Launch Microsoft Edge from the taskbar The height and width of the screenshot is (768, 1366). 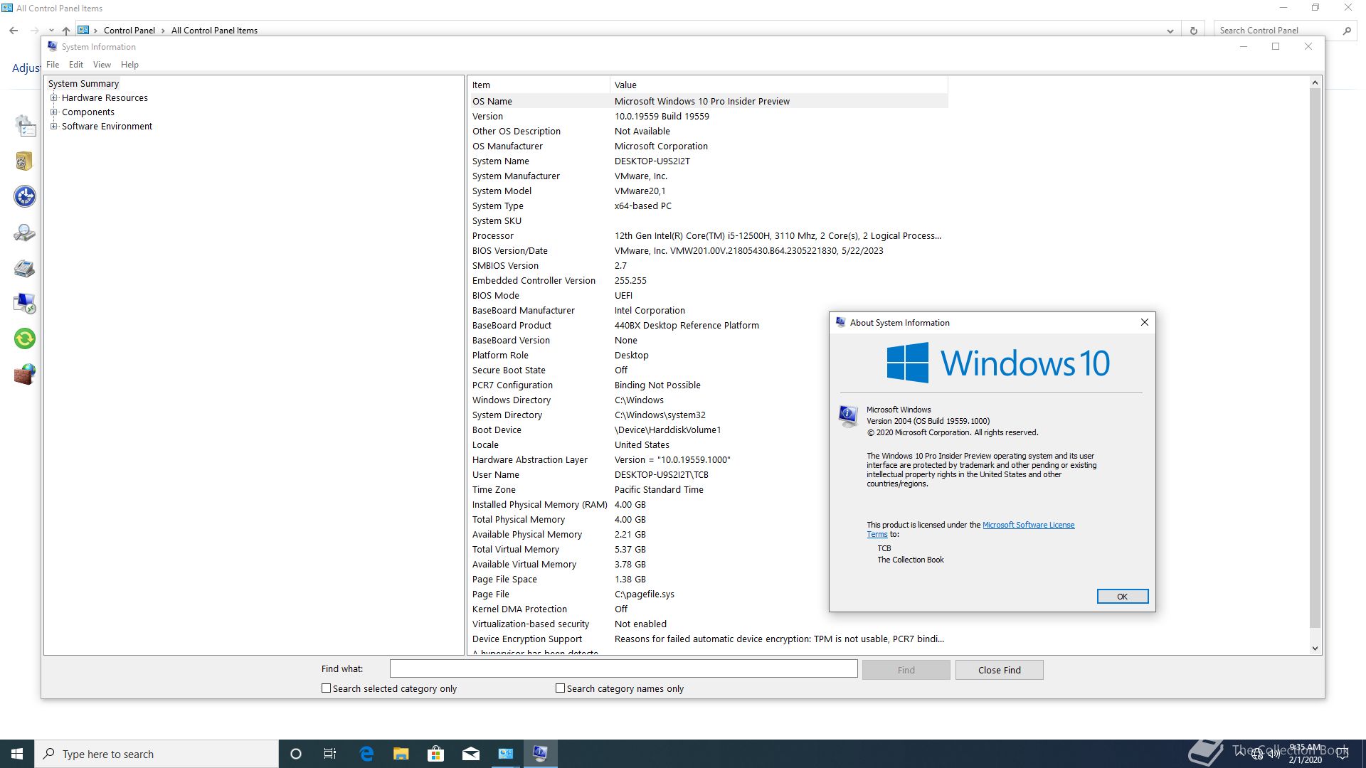[366, 754]
